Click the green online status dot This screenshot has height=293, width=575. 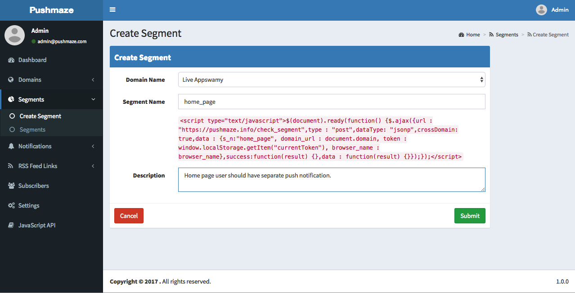coord(34,41)
